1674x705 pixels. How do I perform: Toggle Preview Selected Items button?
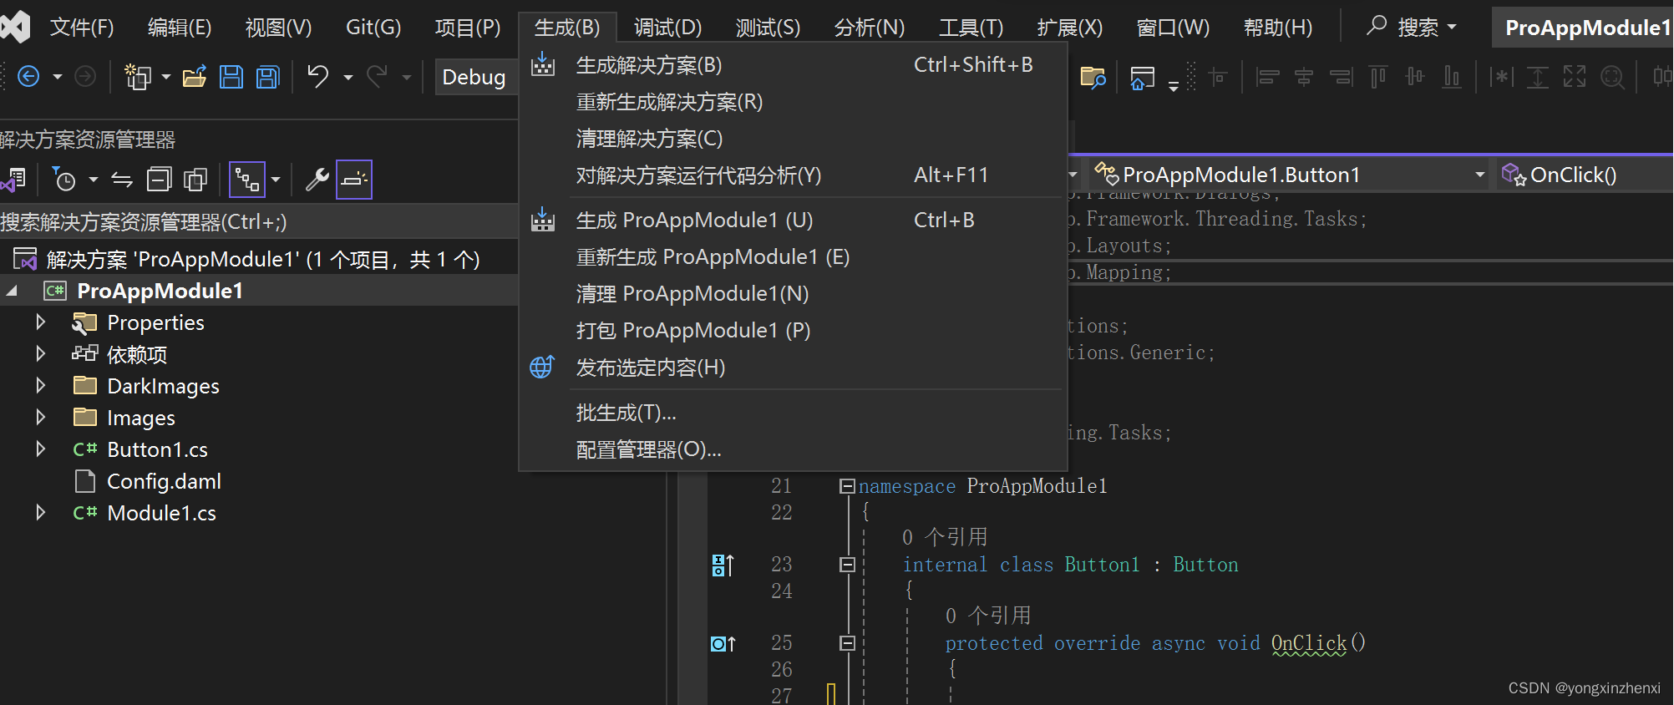pyautogui.click(x=354, y=180)
